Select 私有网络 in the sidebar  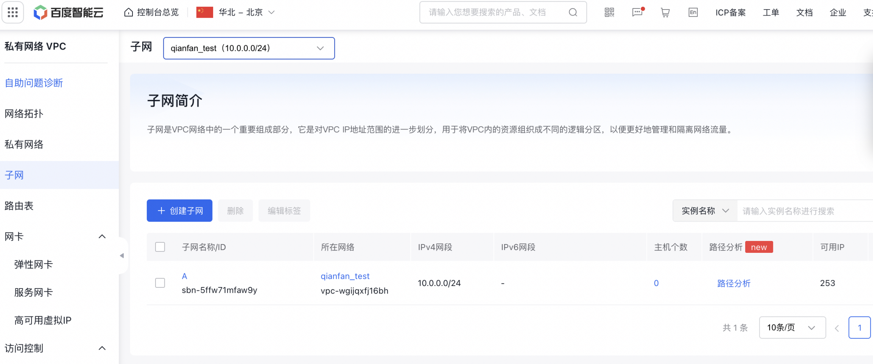(x=24, y=144)
